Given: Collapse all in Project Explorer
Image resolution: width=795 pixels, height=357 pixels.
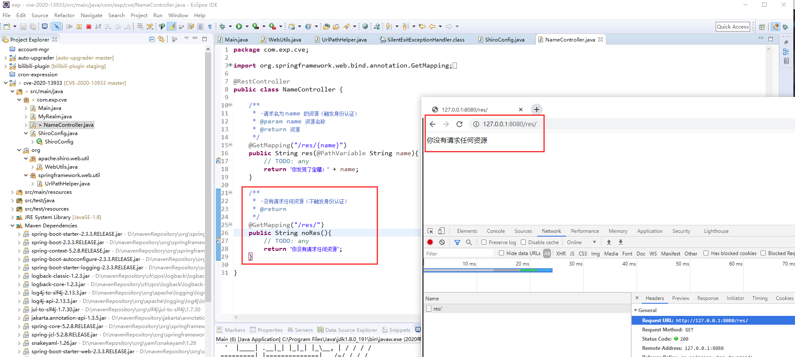Looking at the screenshot, I should click(152, 39).
